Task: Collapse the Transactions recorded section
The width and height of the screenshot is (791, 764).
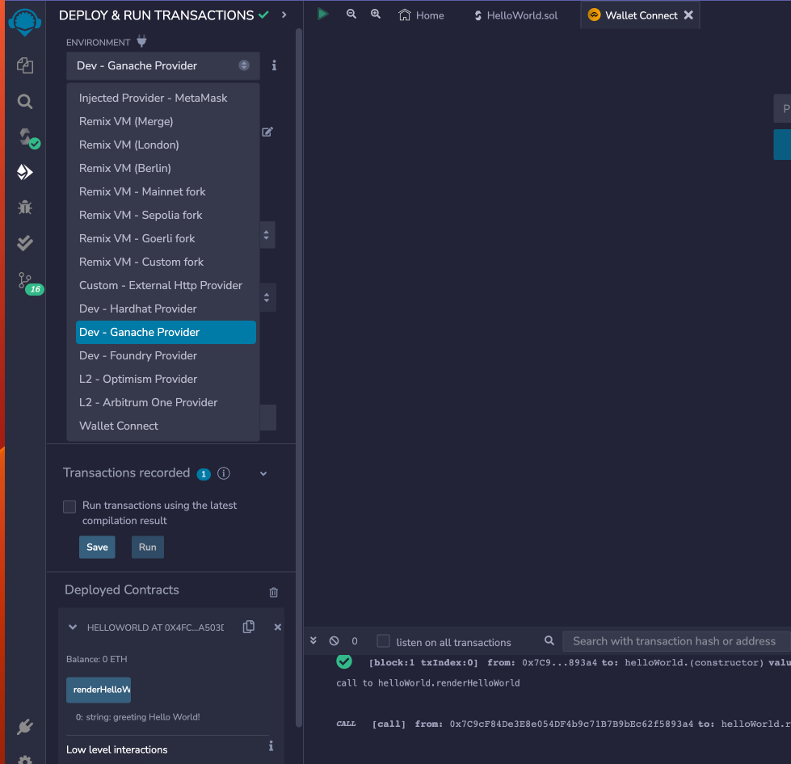Action: click(263, 473)
